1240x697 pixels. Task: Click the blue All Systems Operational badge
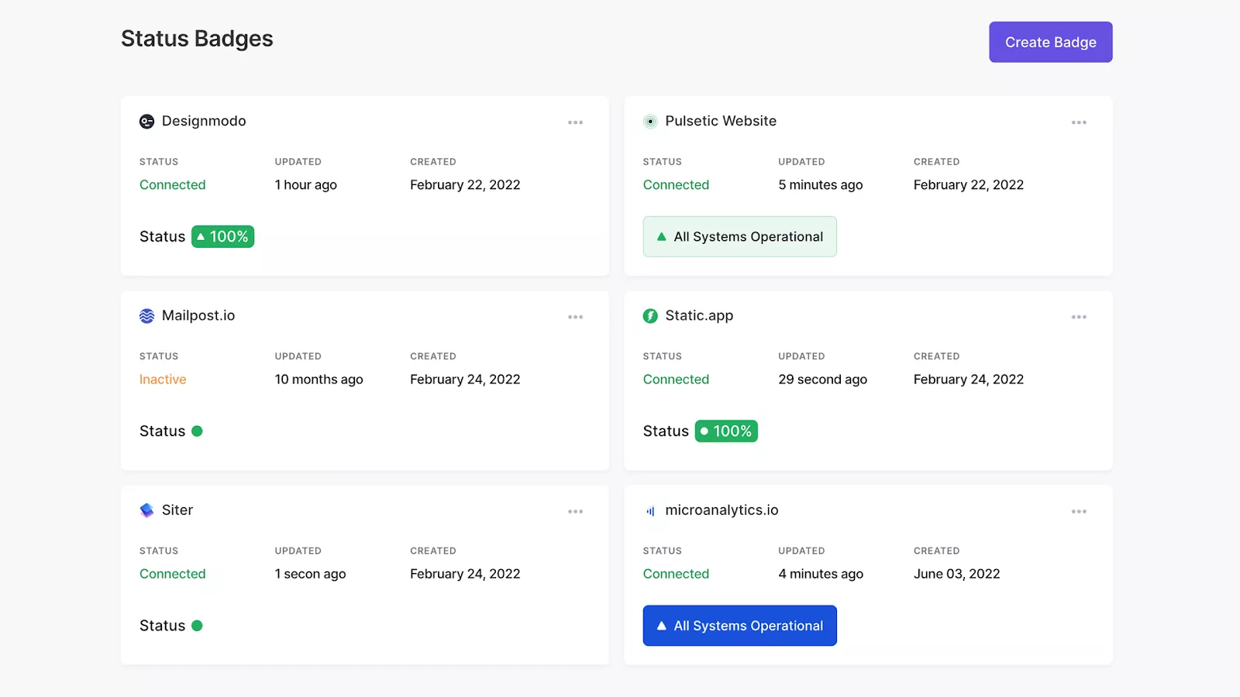coord(739,626)
